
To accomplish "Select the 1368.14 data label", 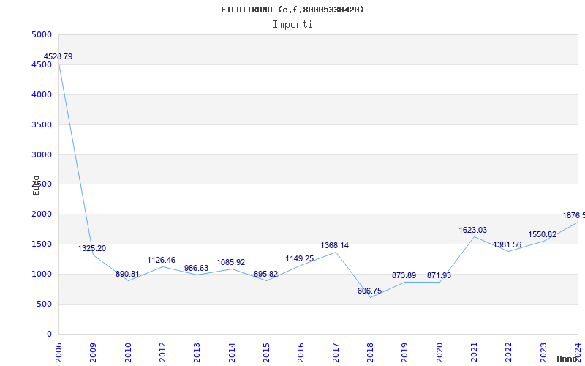I will pos(335,246).
